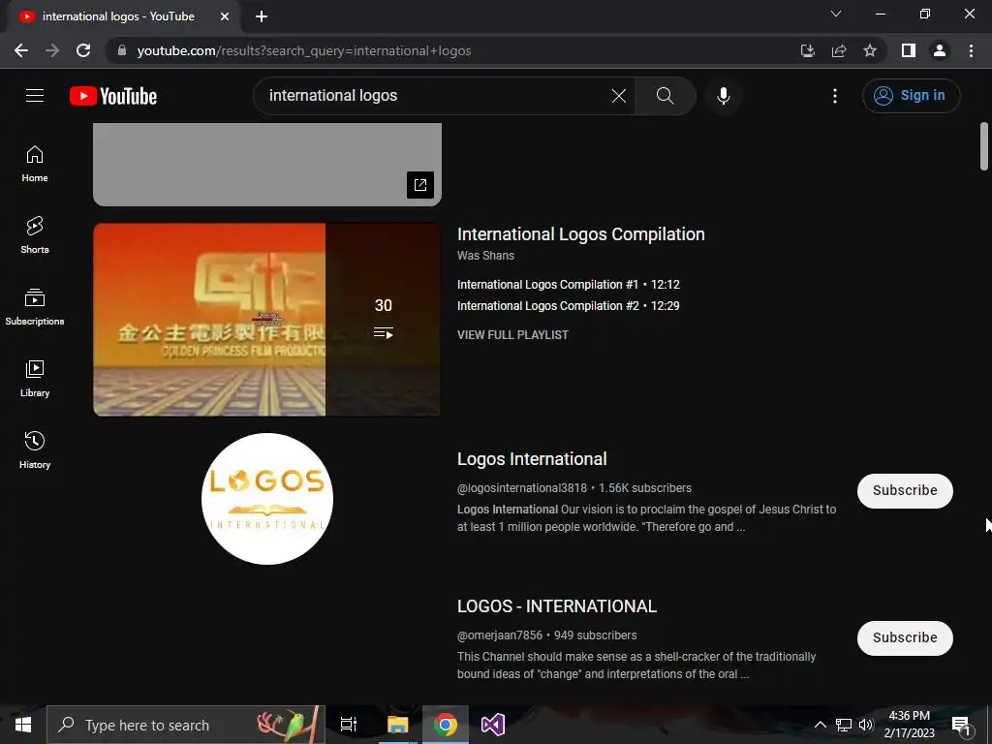Screen dimensions: 992x744
Task: Open History from the sidebar
Action: pos(35,449)
